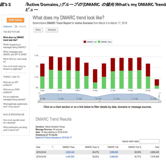166x161 pixels.
Task: Open 'What legitimate subdomains don't I know about?'
Action: (x=15, y=105)
